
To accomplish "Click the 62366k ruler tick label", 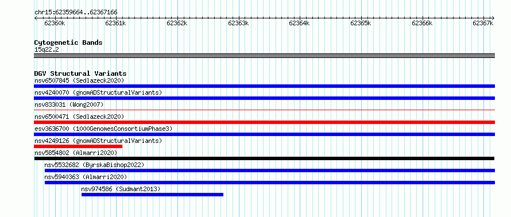I will 423,23.
